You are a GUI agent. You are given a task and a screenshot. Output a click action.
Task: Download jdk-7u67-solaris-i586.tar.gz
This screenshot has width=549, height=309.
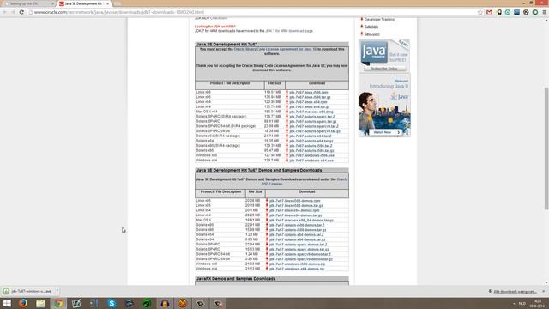click(311, 151)
